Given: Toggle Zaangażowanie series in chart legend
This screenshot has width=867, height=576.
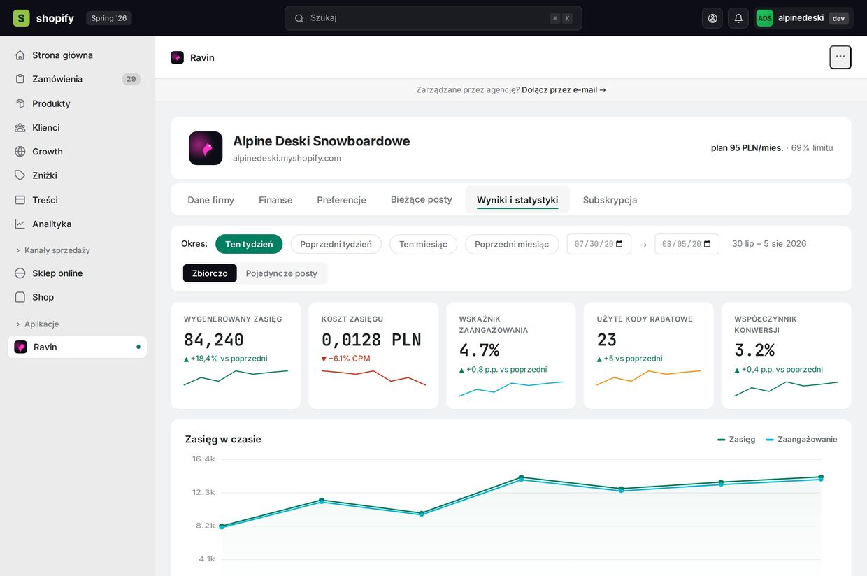Looking at the screenshot, I should click(x=801, y=440).
